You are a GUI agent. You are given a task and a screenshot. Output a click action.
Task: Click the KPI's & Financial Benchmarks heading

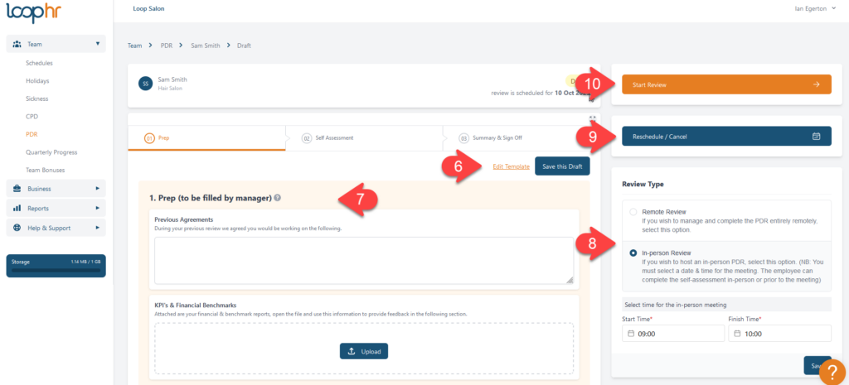pyautogui.click(x=196, y=306)
